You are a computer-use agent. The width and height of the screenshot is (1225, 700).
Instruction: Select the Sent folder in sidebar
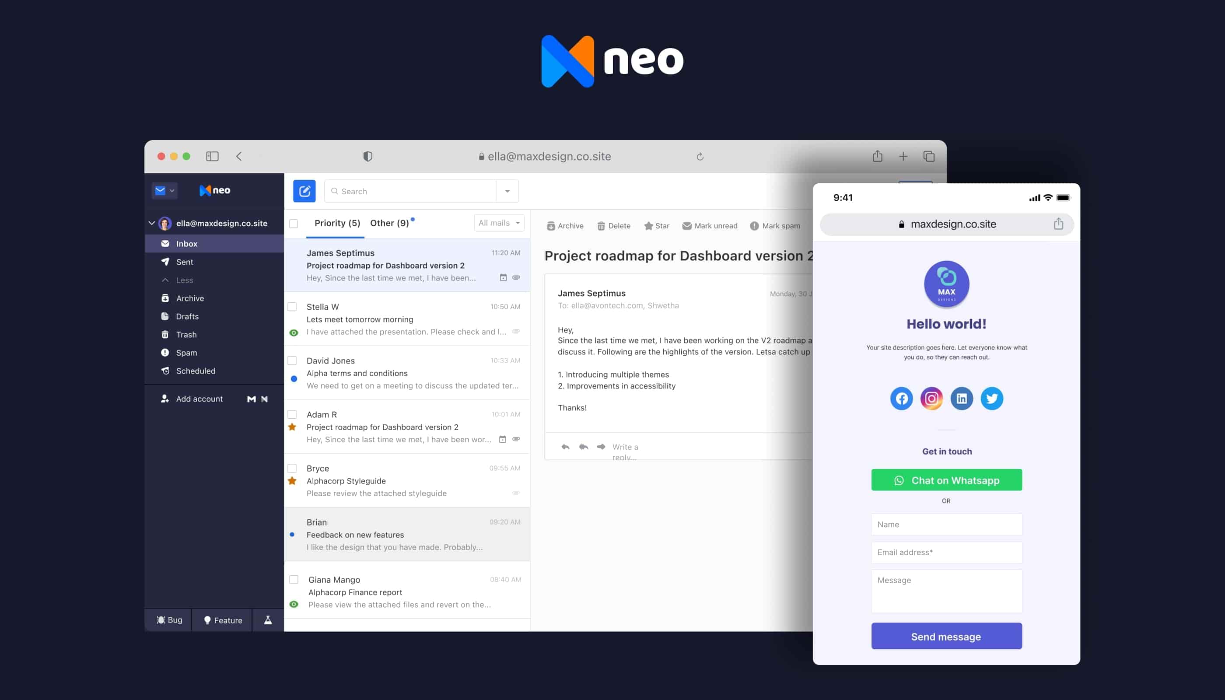(184, 262)
